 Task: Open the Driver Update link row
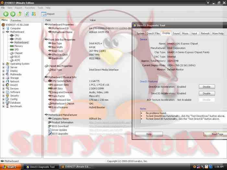tap(88, 130)
